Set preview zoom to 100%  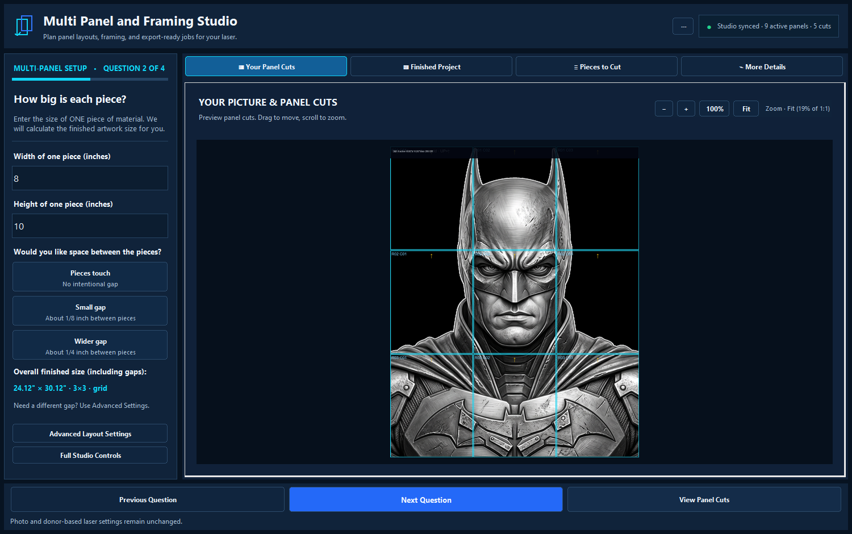(715, 109)
